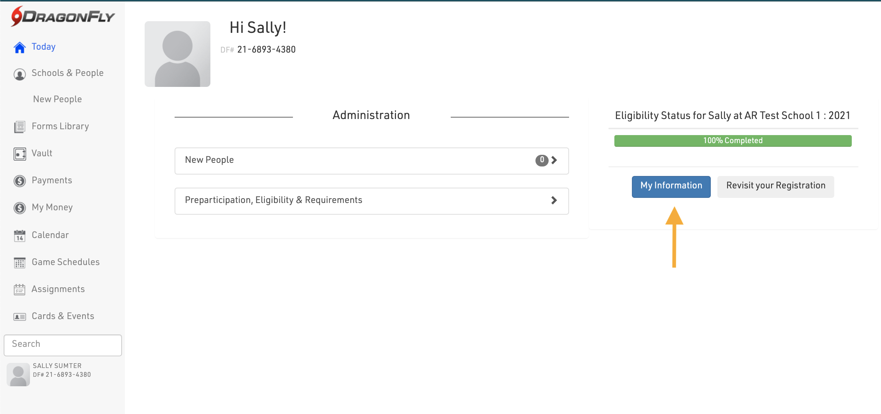Select New People in the sidebar
Viewport: 881px width, 414px height.
pos(57,99)
